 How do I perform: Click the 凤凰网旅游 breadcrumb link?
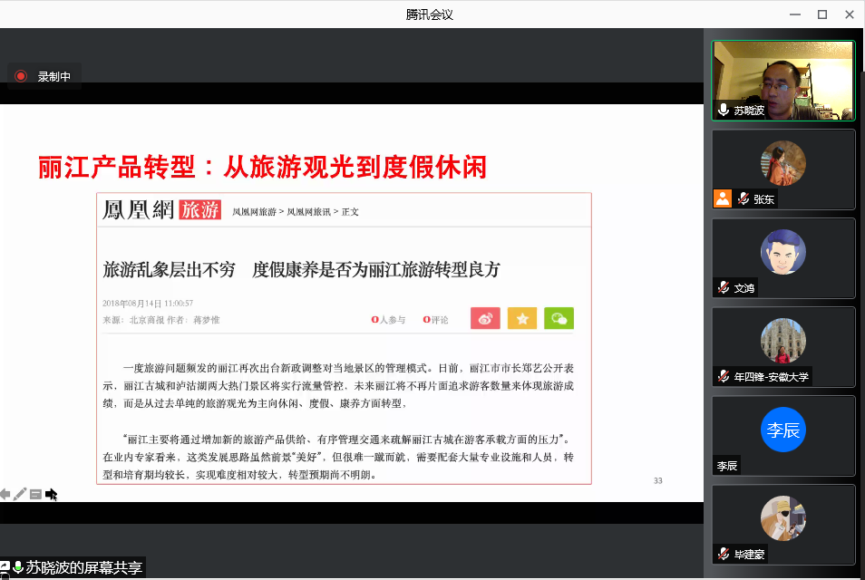(x=254, y=212)
